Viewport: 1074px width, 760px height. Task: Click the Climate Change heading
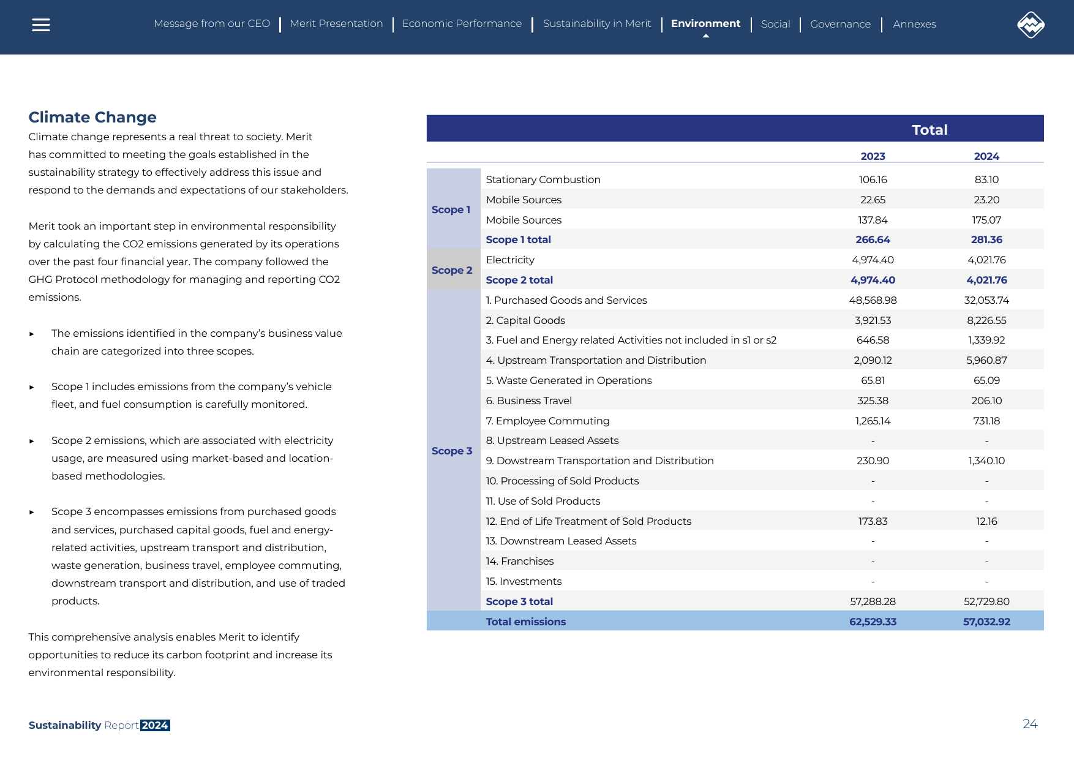tap(92, 117)
